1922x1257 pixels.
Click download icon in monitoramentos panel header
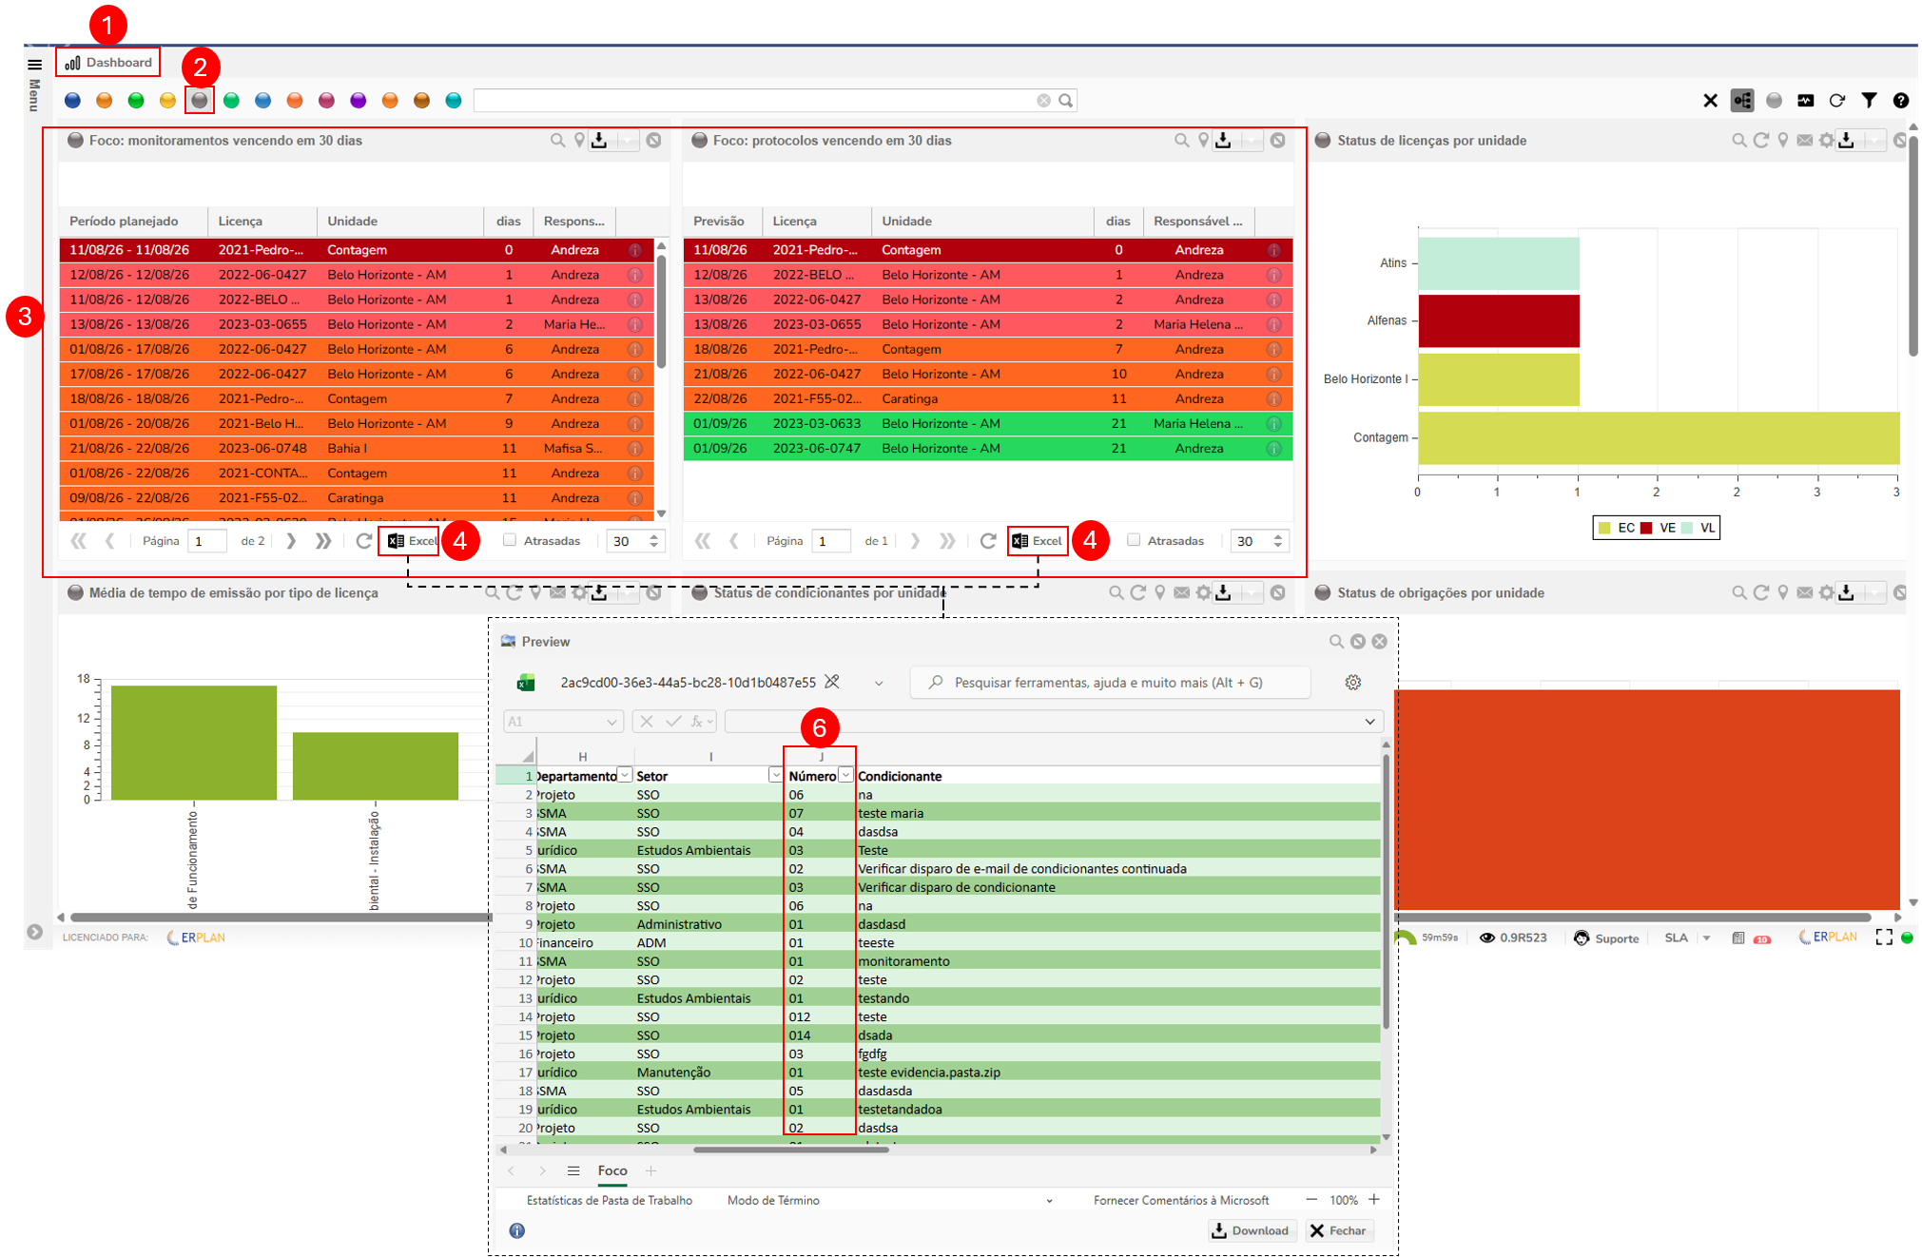pos(599,140)
